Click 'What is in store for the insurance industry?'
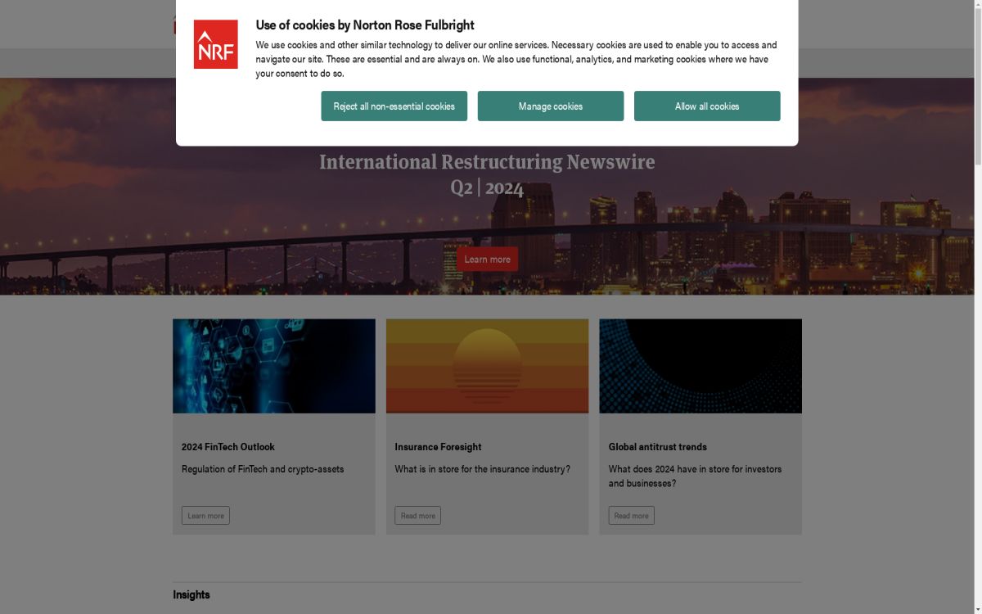This screenshot has width=982, height=614. click(483, 469)
